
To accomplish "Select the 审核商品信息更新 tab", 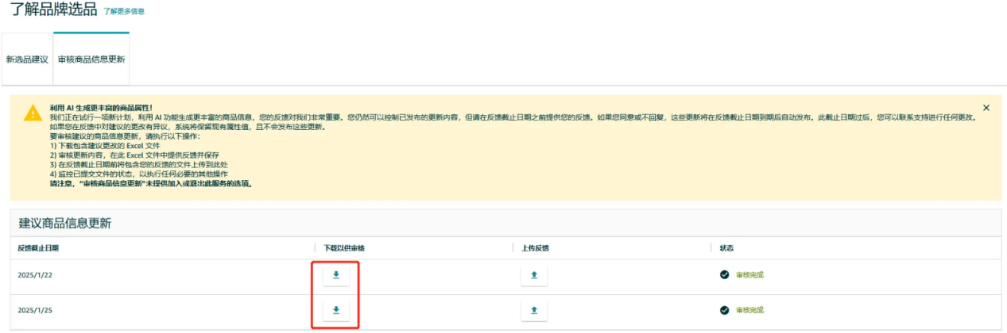I will (x=91, y=59).
